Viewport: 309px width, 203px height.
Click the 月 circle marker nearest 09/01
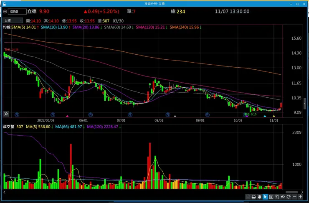207,114
